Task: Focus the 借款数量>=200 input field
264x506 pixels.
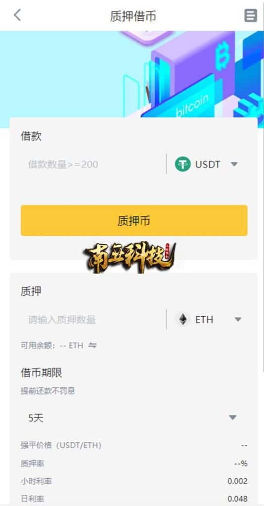Action: (x=93, y=165)
